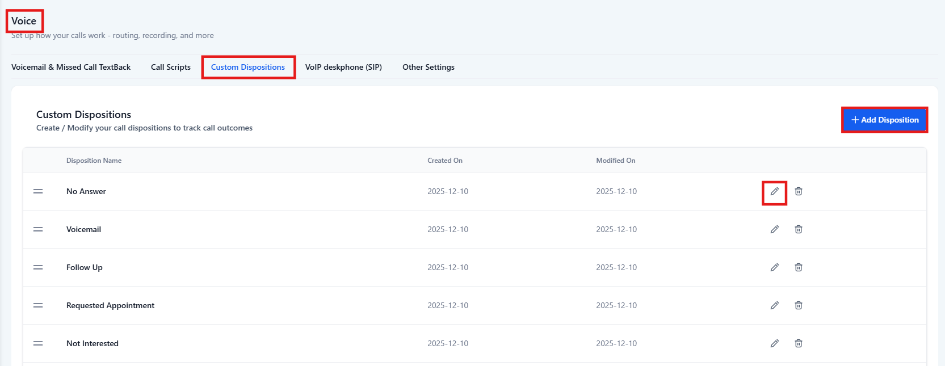Grab the drag handle for No Answer
Image resolution: width=945 pixels, height=366 pixels.
click(38, 192)
